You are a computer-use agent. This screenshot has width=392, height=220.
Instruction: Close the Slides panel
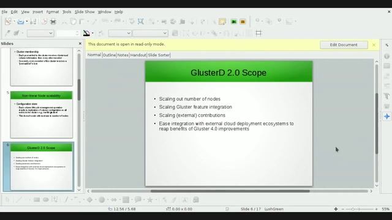(80, 43)
